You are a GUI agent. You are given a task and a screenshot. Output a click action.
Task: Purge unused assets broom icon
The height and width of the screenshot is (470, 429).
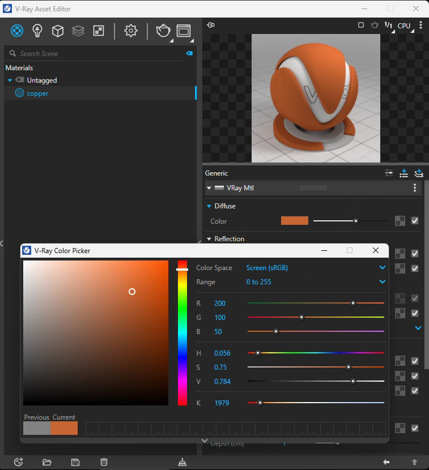(182, 462)
